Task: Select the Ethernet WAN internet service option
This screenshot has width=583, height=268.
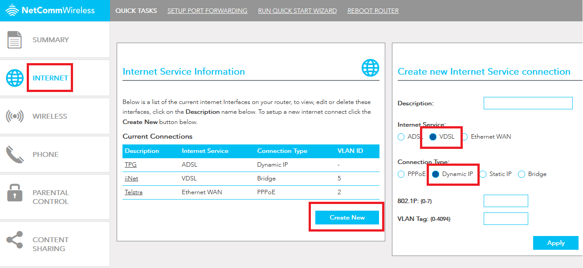Action: click(465, 137)
